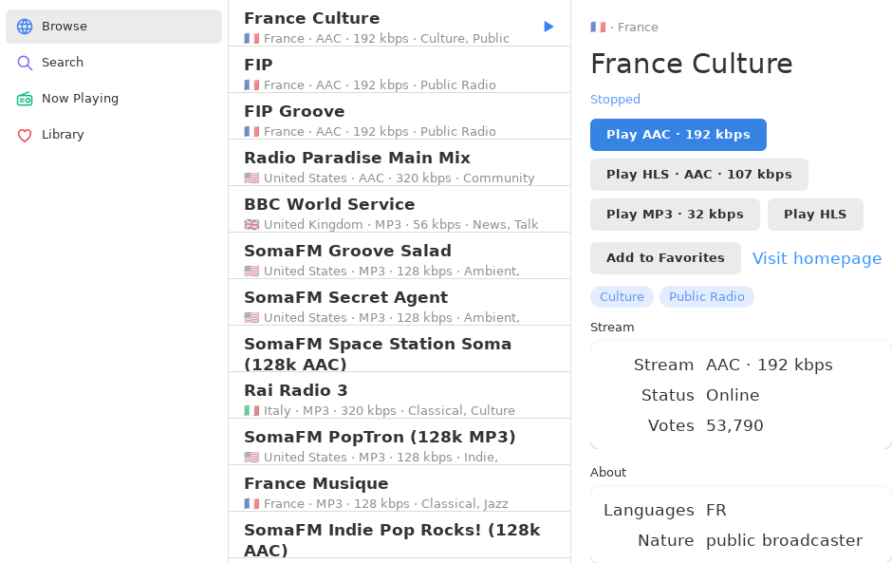Select the France Musique station
Image resolution: width=892 pixels, height=563 pixels.
400,488
